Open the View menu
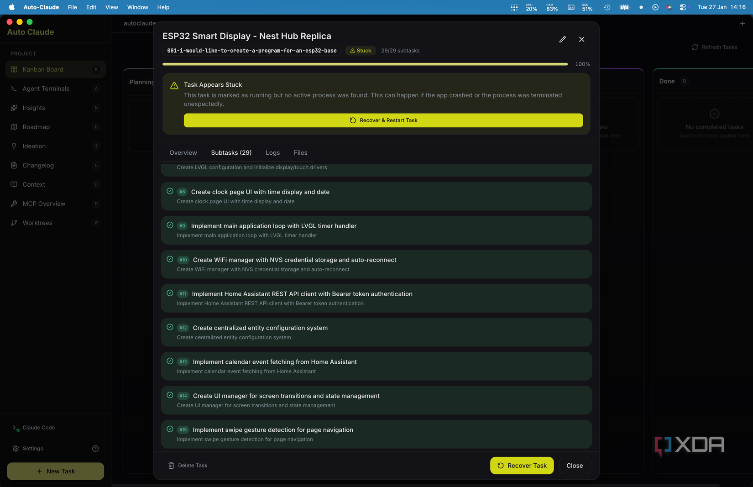Image resolution: width=753 pixels, height=487 pixels. [x=112, y=7]
